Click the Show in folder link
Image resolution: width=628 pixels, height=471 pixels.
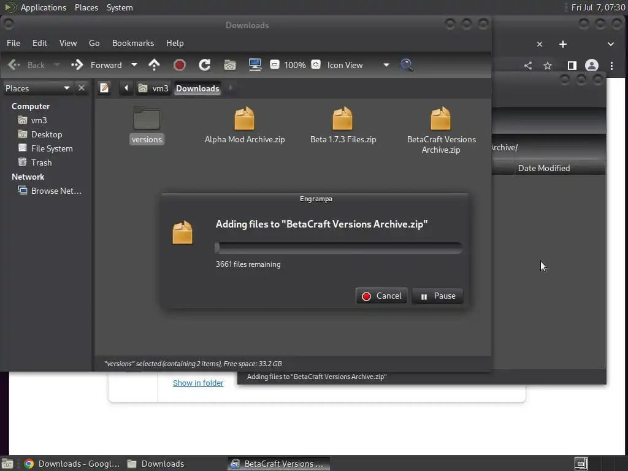pos(198,383)
